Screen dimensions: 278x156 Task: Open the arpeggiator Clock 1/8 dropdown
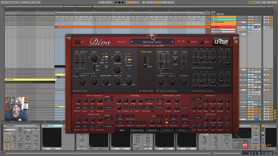160,116
